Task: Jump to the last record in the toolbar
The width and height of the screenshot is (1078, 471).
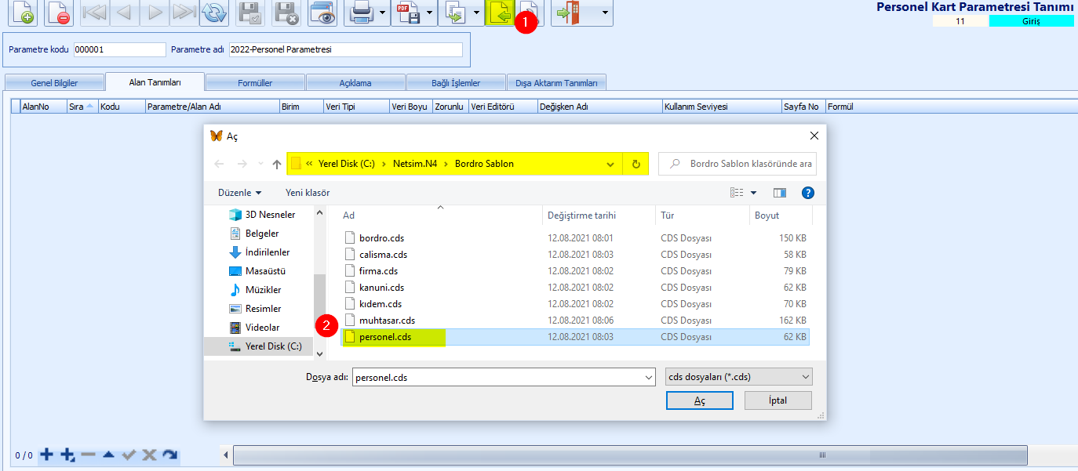Action: point(184,13)
